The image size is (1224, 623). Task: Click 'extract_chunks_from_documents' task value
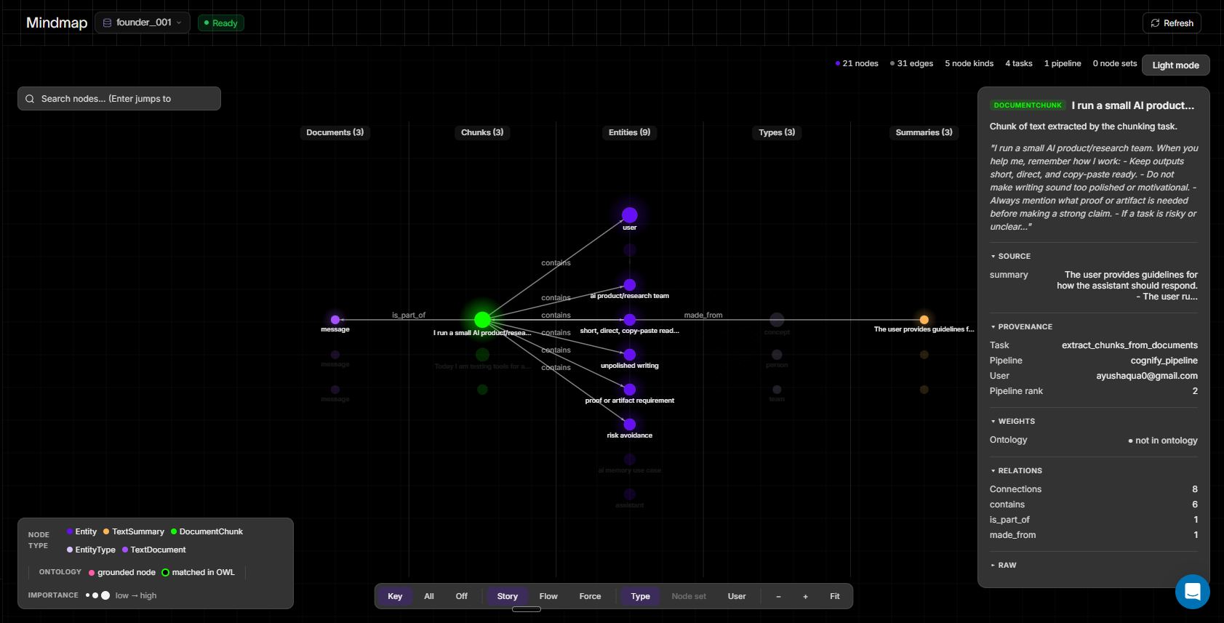(1129, 345)
